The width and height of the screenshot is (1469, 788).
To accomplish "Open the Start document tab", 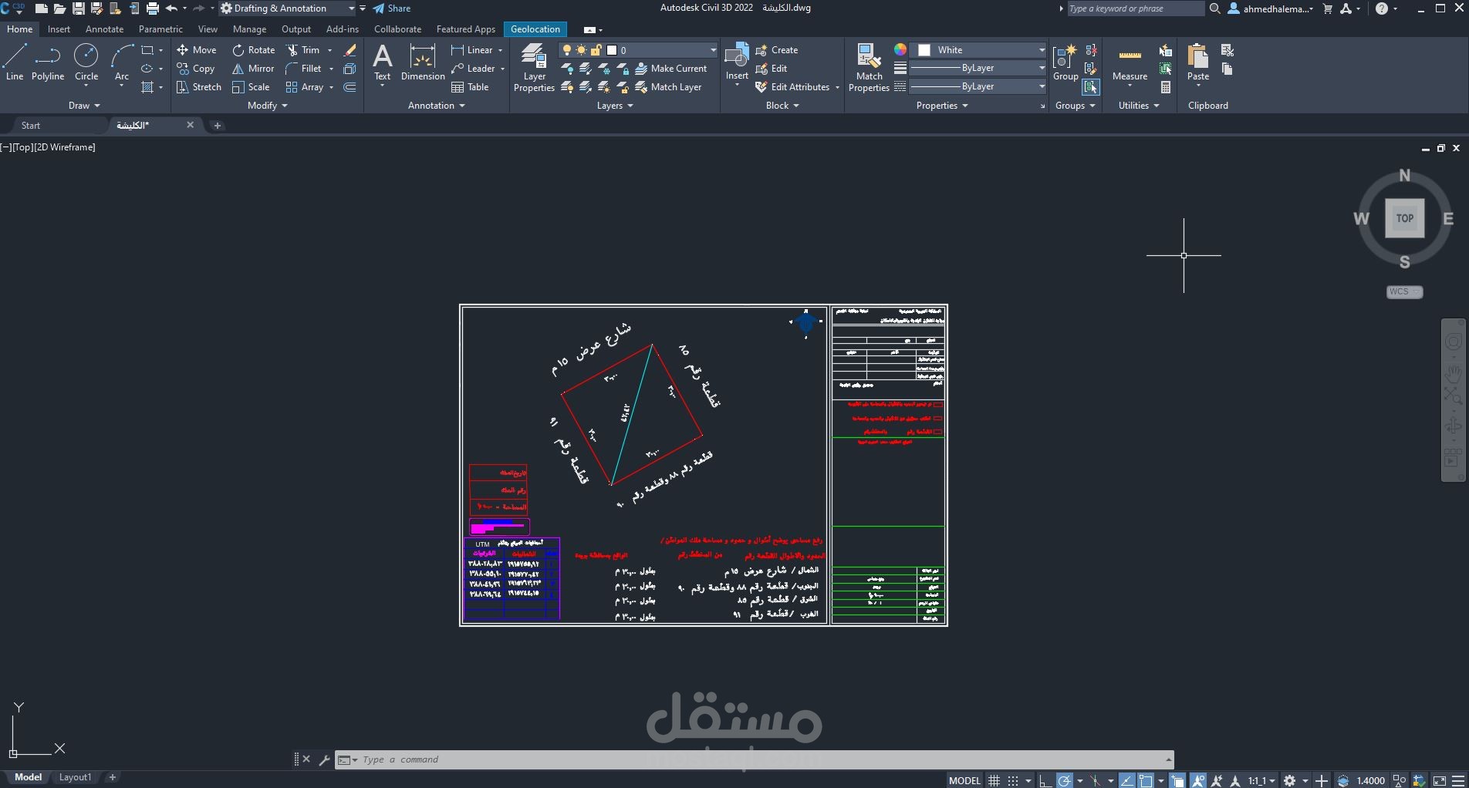I will pyautogui.click(x=31, y=125).
